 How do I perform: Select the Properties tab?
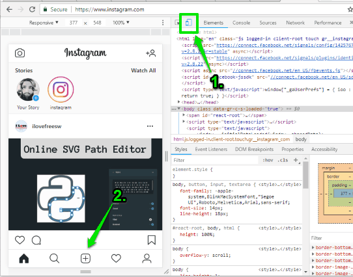292,150
